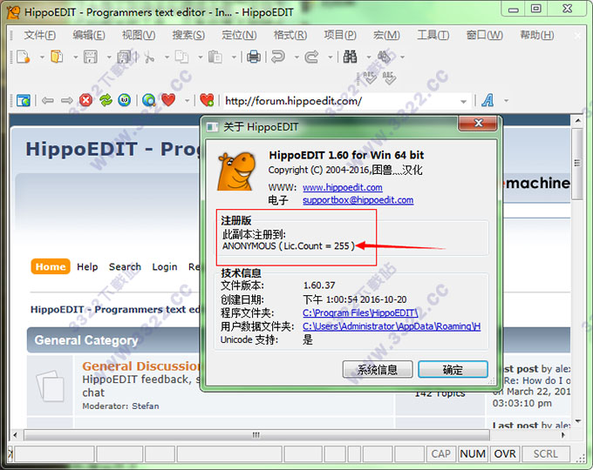Open dropdown arrow beside Save icon

tap(109, 57)
